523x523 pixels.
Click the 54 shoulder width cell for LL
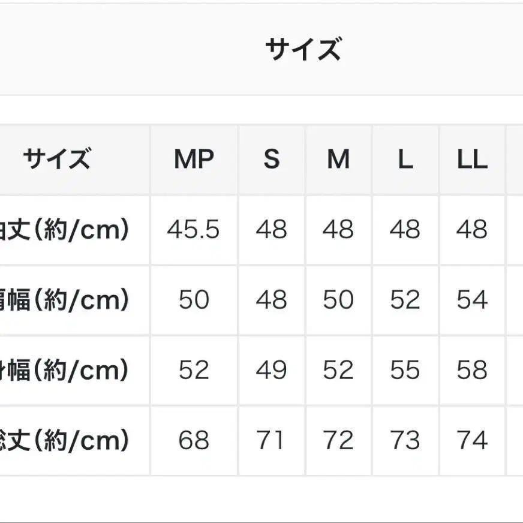[472, 300]
